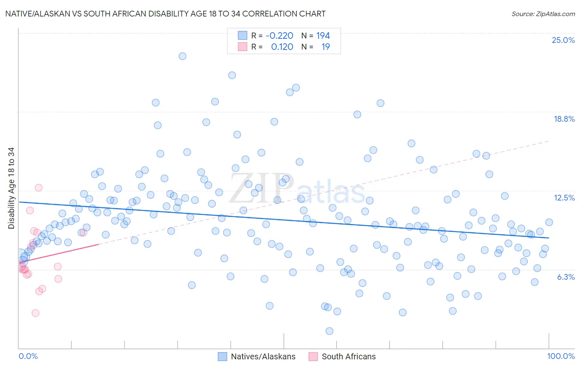Click the 12.5% y-axis label
This screenshot has width=580, height=368.
[x=564, y=198]
